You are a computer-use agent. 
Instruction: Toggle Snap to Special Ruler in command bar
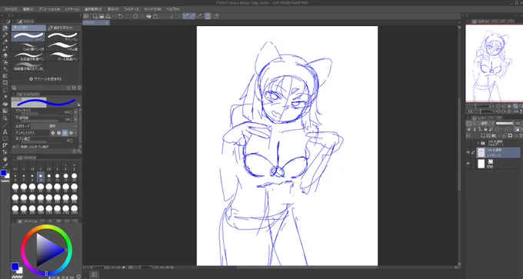point(192,16)
